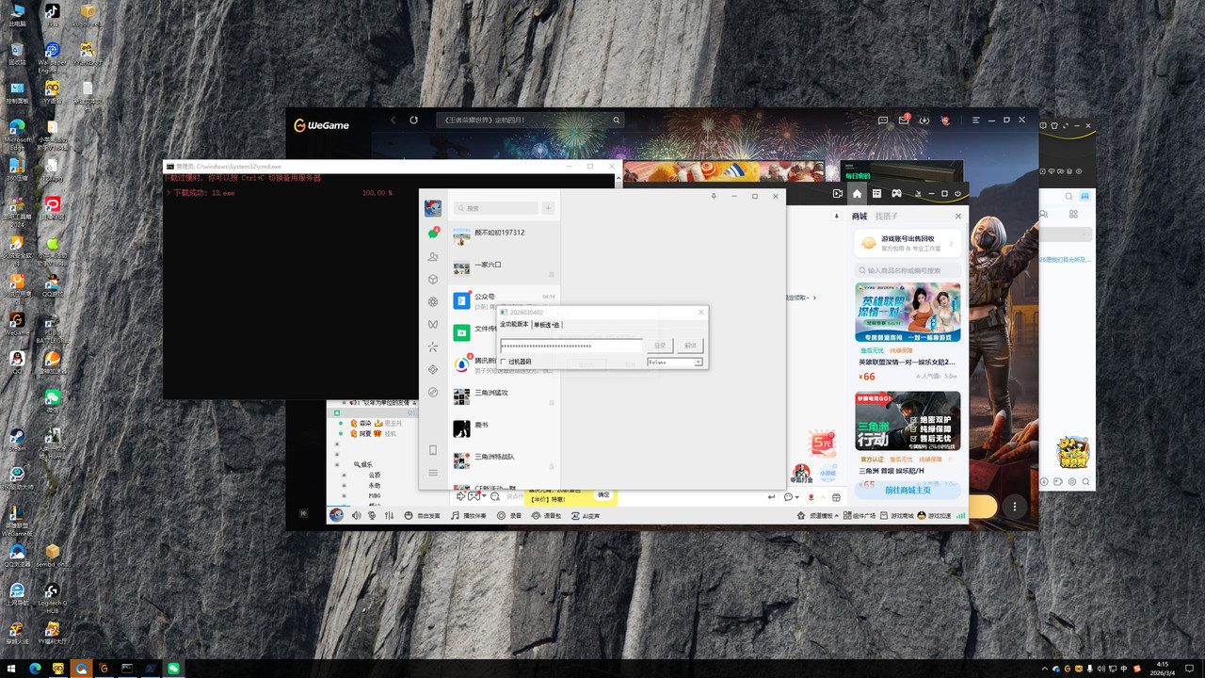Select 单板透+自 tab in login dialog
Image resolution: width=1205 pixels, height=678 pixels.
click(x=547, y=325)
